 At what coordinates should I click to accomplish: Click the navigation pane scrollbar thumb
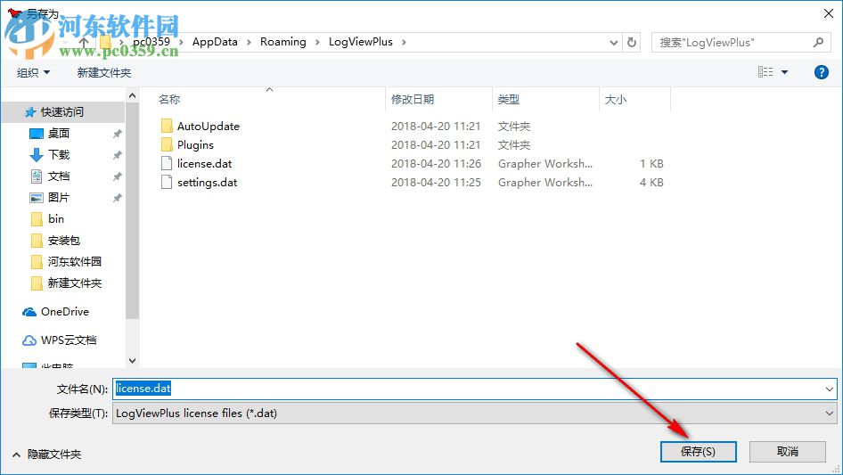point(132,210)
